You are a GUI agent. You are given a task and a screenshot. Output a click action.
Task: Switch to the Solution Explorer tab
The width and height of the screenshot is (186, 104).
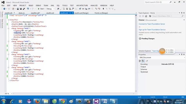[x=145, y=51]
